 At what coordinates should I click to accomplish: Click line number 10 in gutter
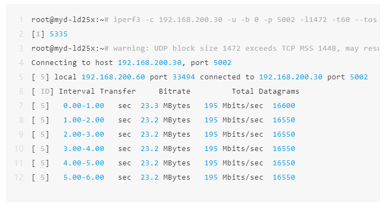(19, 149)
